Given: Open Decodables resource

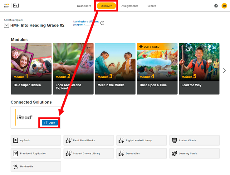Looking at the screenshot, I should click(142, 153).
